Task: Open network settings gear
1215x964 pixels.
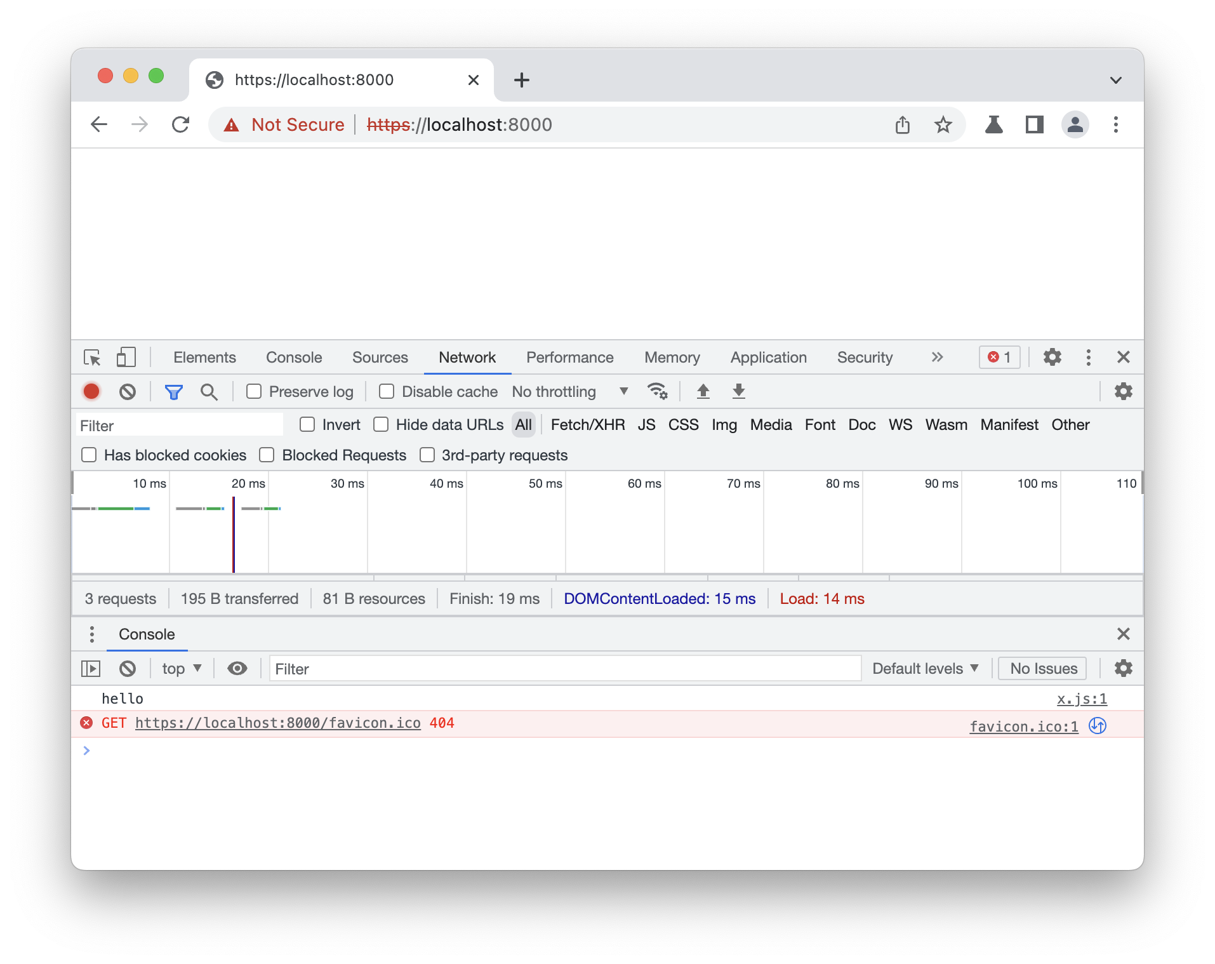Action: (x=1122, y=391)
